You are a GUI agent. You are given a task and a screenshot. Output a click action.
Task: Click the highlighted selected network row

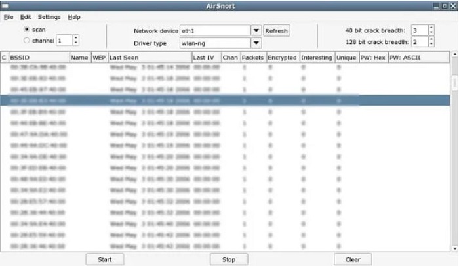click(225, 100)
